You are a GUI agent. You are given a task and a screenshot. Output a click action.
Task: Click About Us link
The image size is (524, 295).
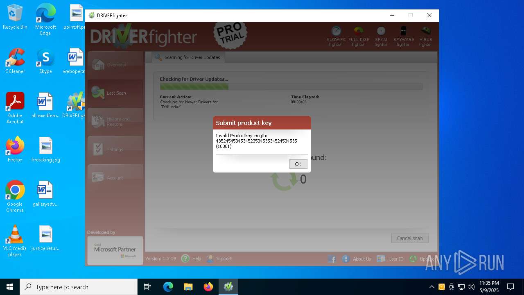pyautogui.click(x=362, y=259)
